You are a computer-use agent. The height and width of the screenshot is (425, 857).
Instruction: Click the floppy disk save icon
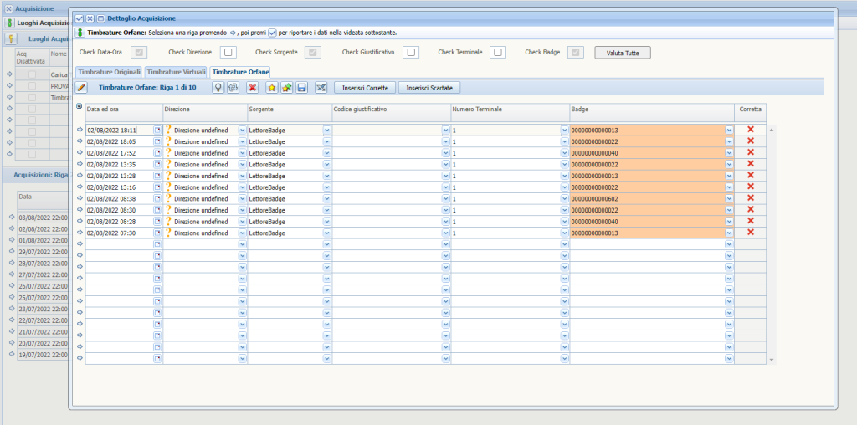click(301, 87)
